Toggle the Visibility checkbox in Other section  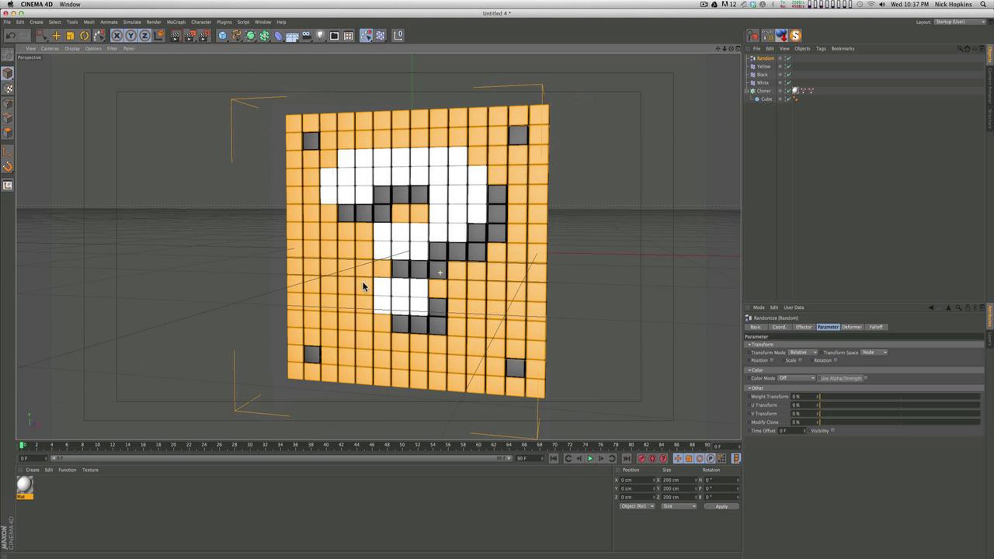833,431
